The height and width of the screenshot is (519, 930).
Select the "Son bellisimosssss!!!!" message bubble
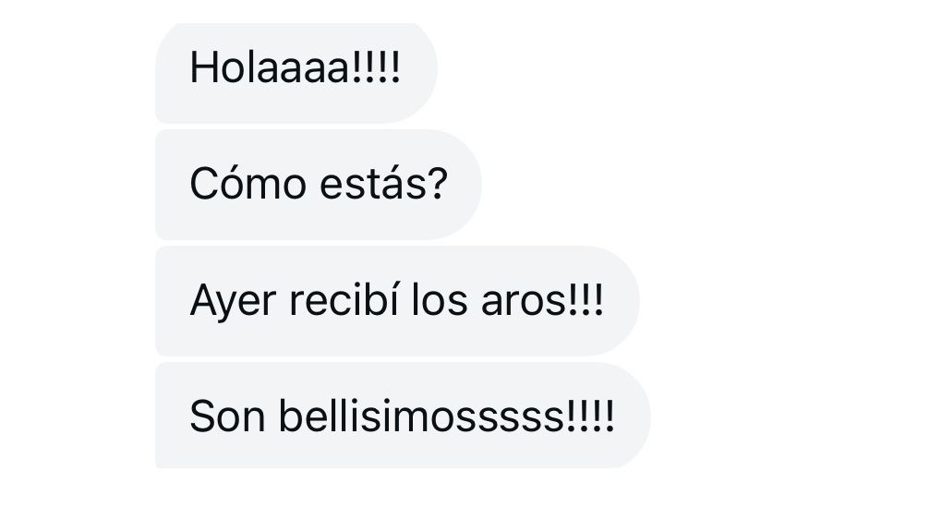tap(403, 416)
